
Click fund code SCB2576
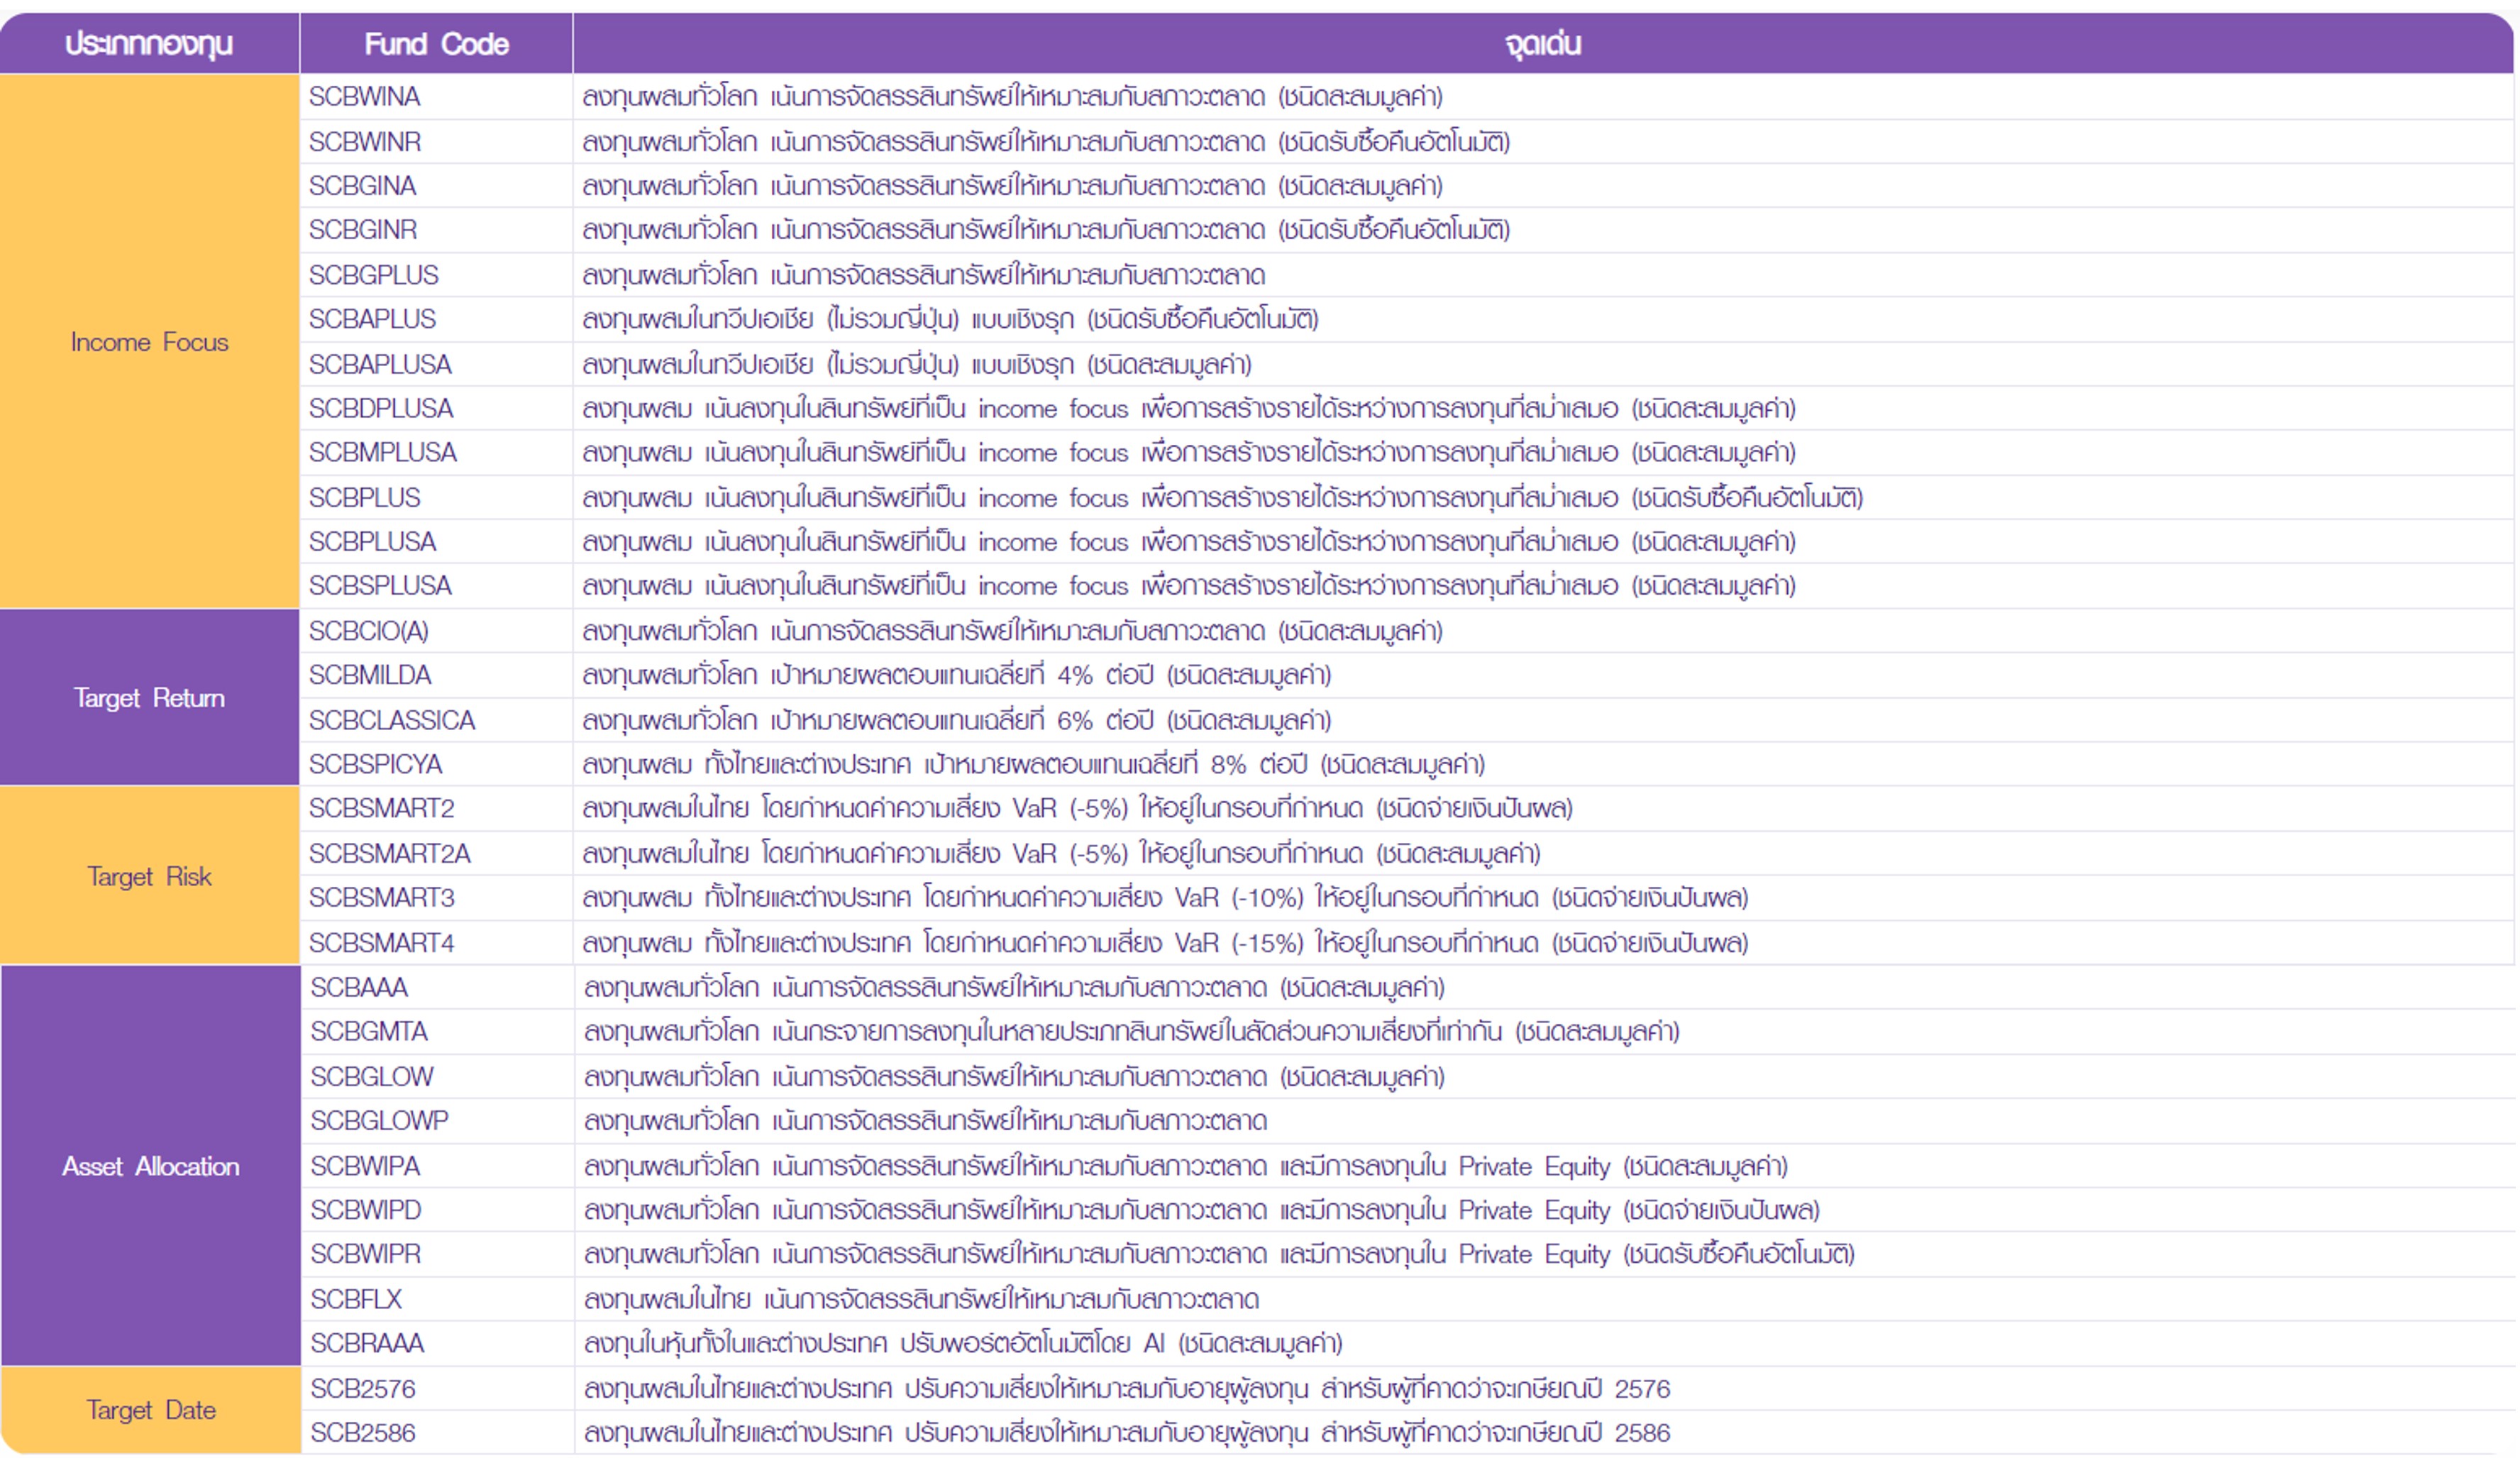tap(362, 1388)
